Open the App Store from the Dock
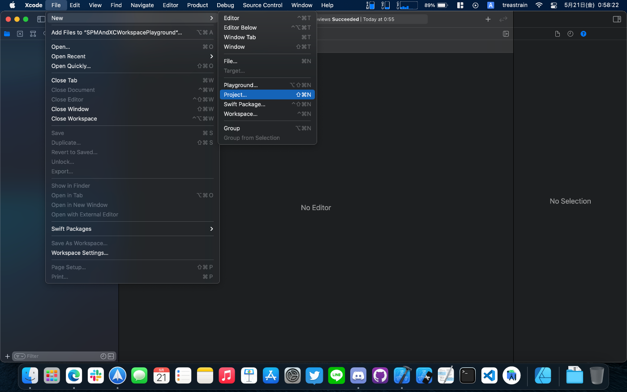The image size is (627, 392). [271, 375]
